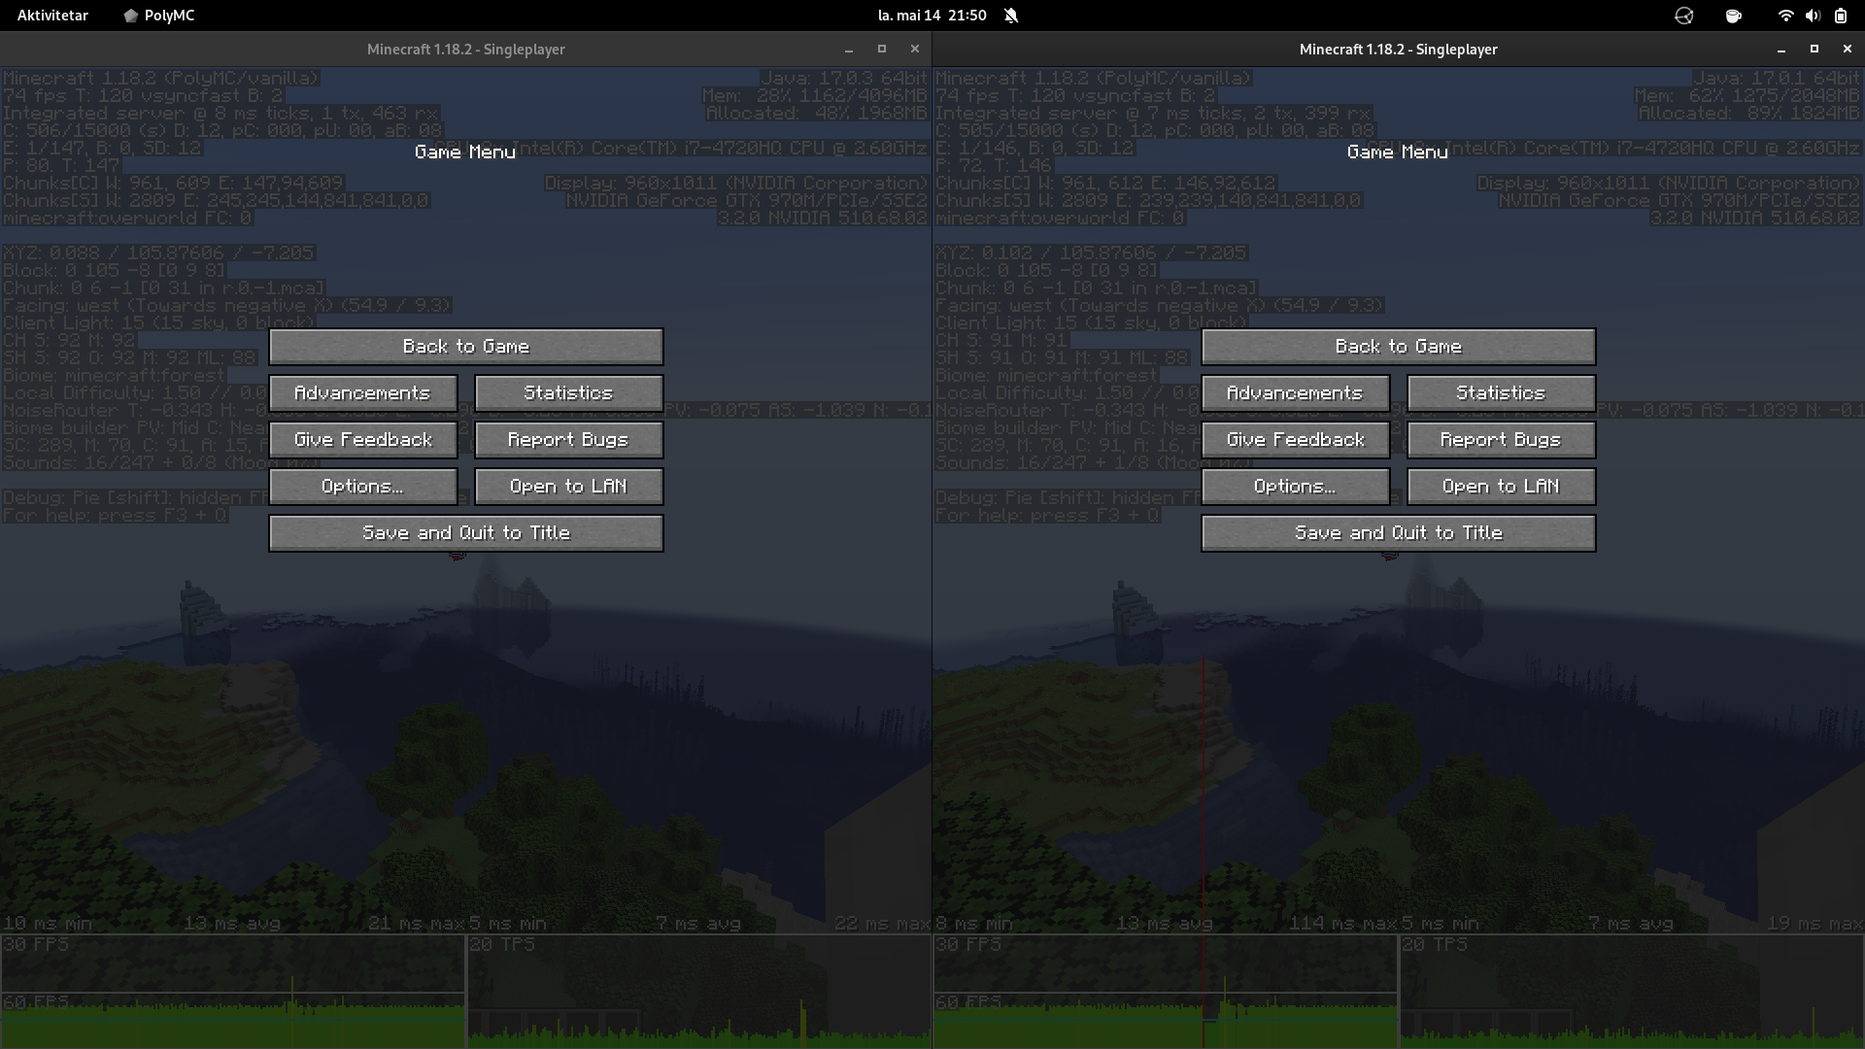
Task: Click the volume speaker icon
Action: click(x=1813, y=16)
